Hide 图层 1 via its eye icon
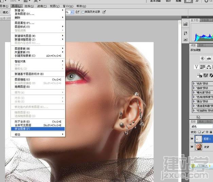Screen dimensions: 213x182 coord(192,139)
